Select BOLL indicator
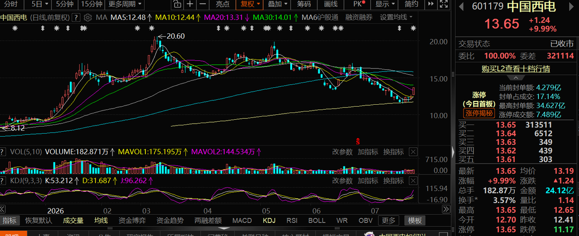Viewport: 579px width, 236px height. pyautogui.click(x=316, y=221)
